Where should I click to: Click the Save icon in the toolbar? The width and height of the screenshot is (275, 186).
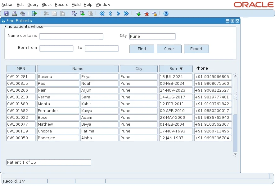(6, 13)
